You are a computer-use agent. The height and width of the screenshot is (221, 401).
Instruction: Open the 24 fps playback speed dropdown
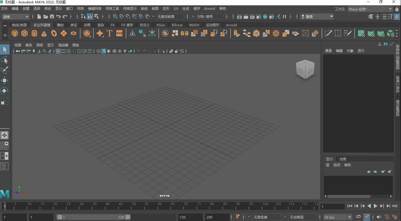[x=337, y=217]
